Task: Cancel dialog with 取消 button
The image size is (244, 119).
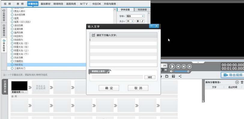Action: coord(138,88)
